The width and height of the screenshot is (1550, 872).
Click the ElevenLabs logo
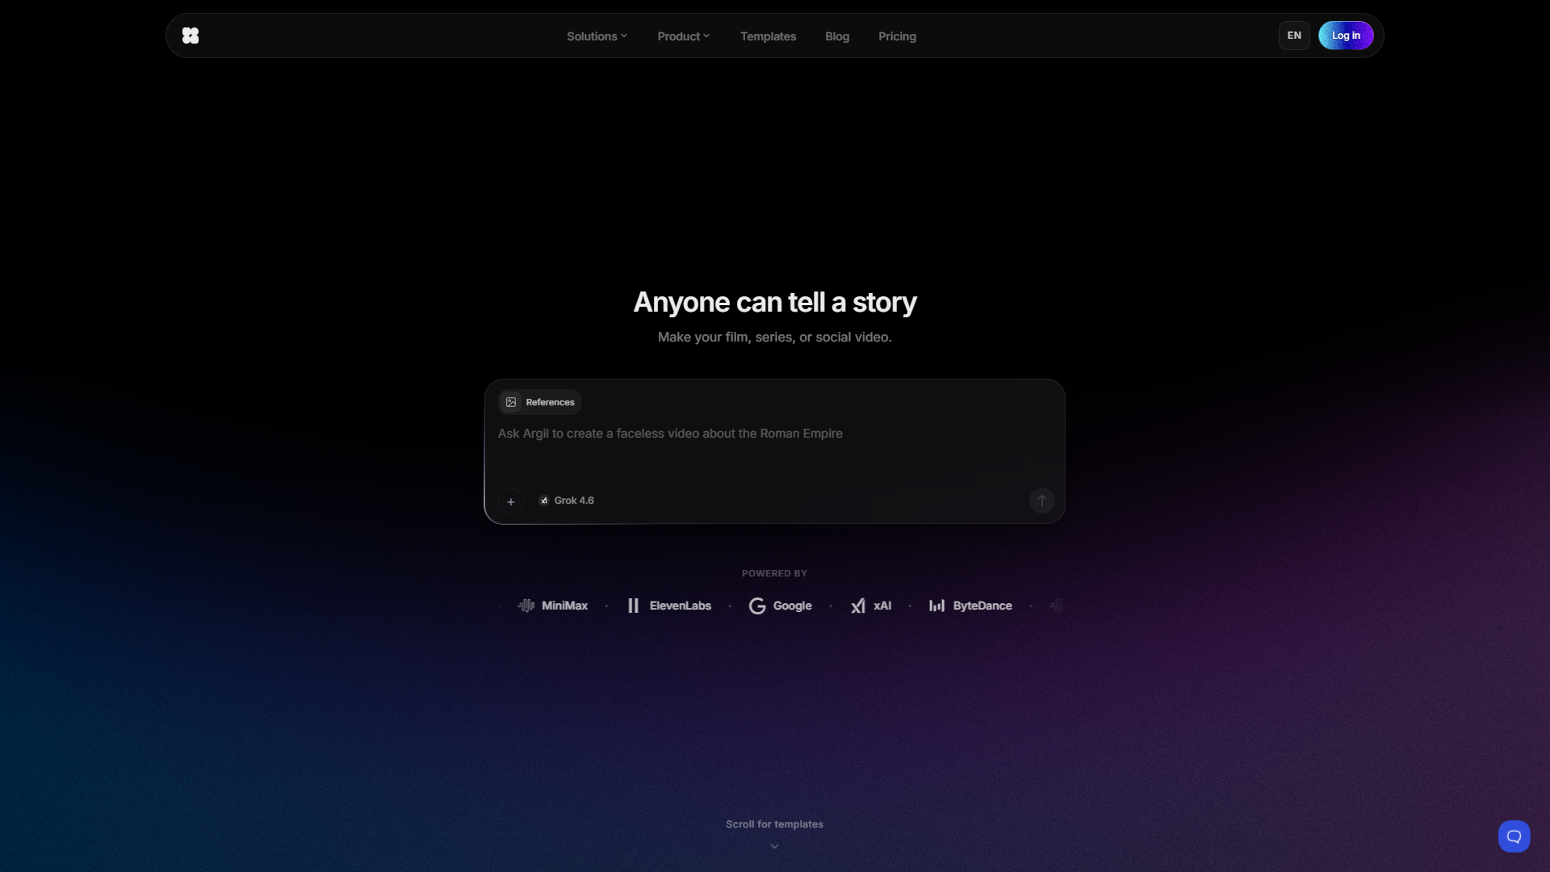coord(669,606)
